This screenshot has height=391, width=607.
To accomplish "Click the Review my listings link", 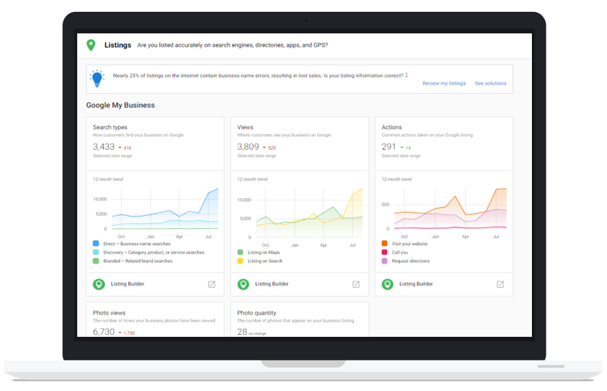I will coord(444,83).
